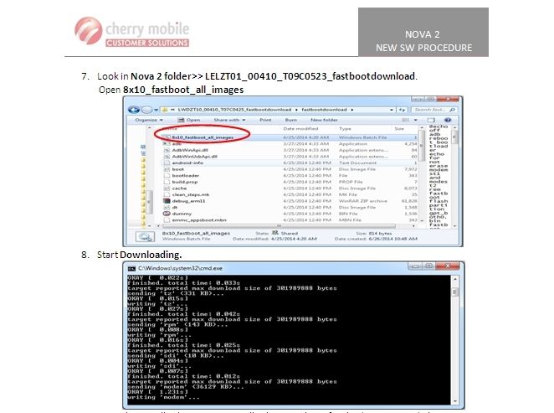
Task: Select fastbootdownload breadcrumb segment
Action: click(x=324, y=110)
